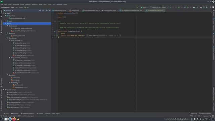Open the app run configuration dropdown
The image size is (215, 121).
point(144,7)
